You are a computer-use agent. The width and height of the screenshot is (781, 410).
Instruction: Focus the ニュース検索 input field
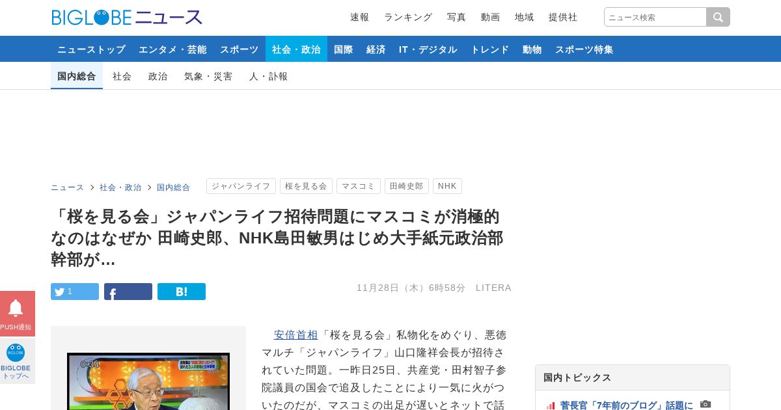[655, 17]
